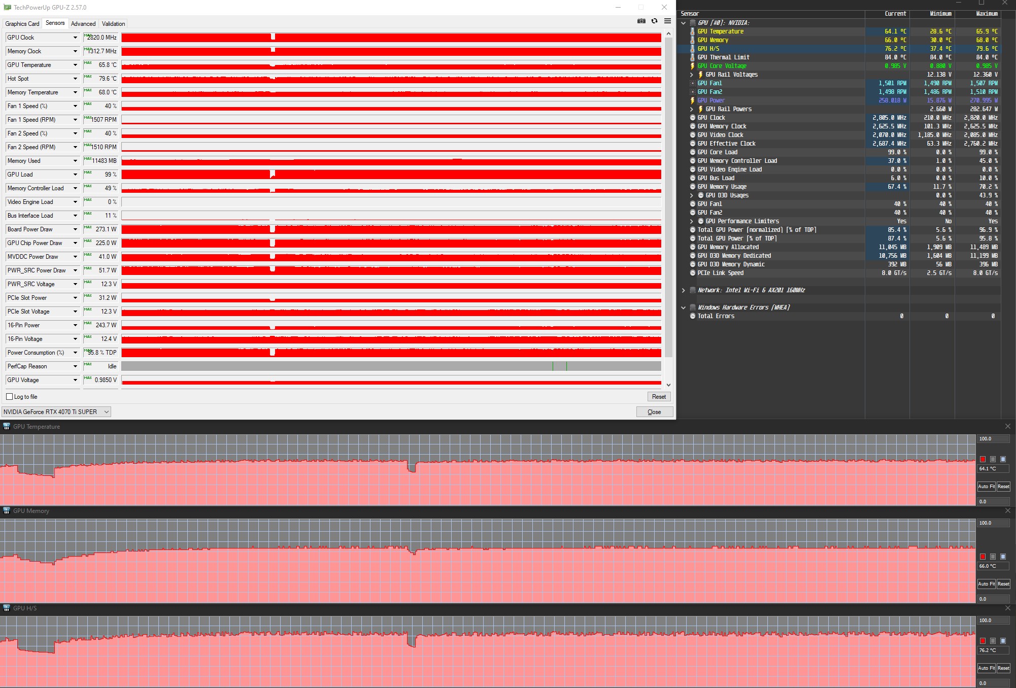This screenshot has height=688, width=1016.
Task: Click the fan icon beside GPU Fan1 RPM
Action: pyautogui.click(x=692, y=83)
